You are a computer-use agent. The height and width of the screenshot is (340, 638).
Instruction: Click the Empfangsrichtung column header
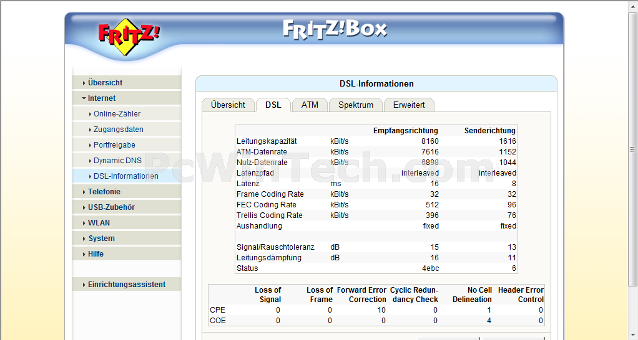pyautogui.click(x=406, y=131)
